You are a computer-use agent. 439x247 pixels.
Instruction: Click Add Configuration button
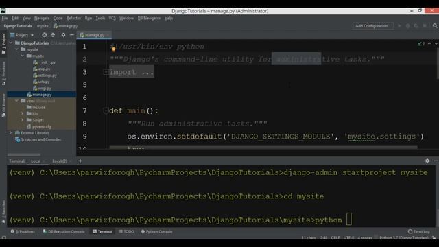click(x=372, y=26)
